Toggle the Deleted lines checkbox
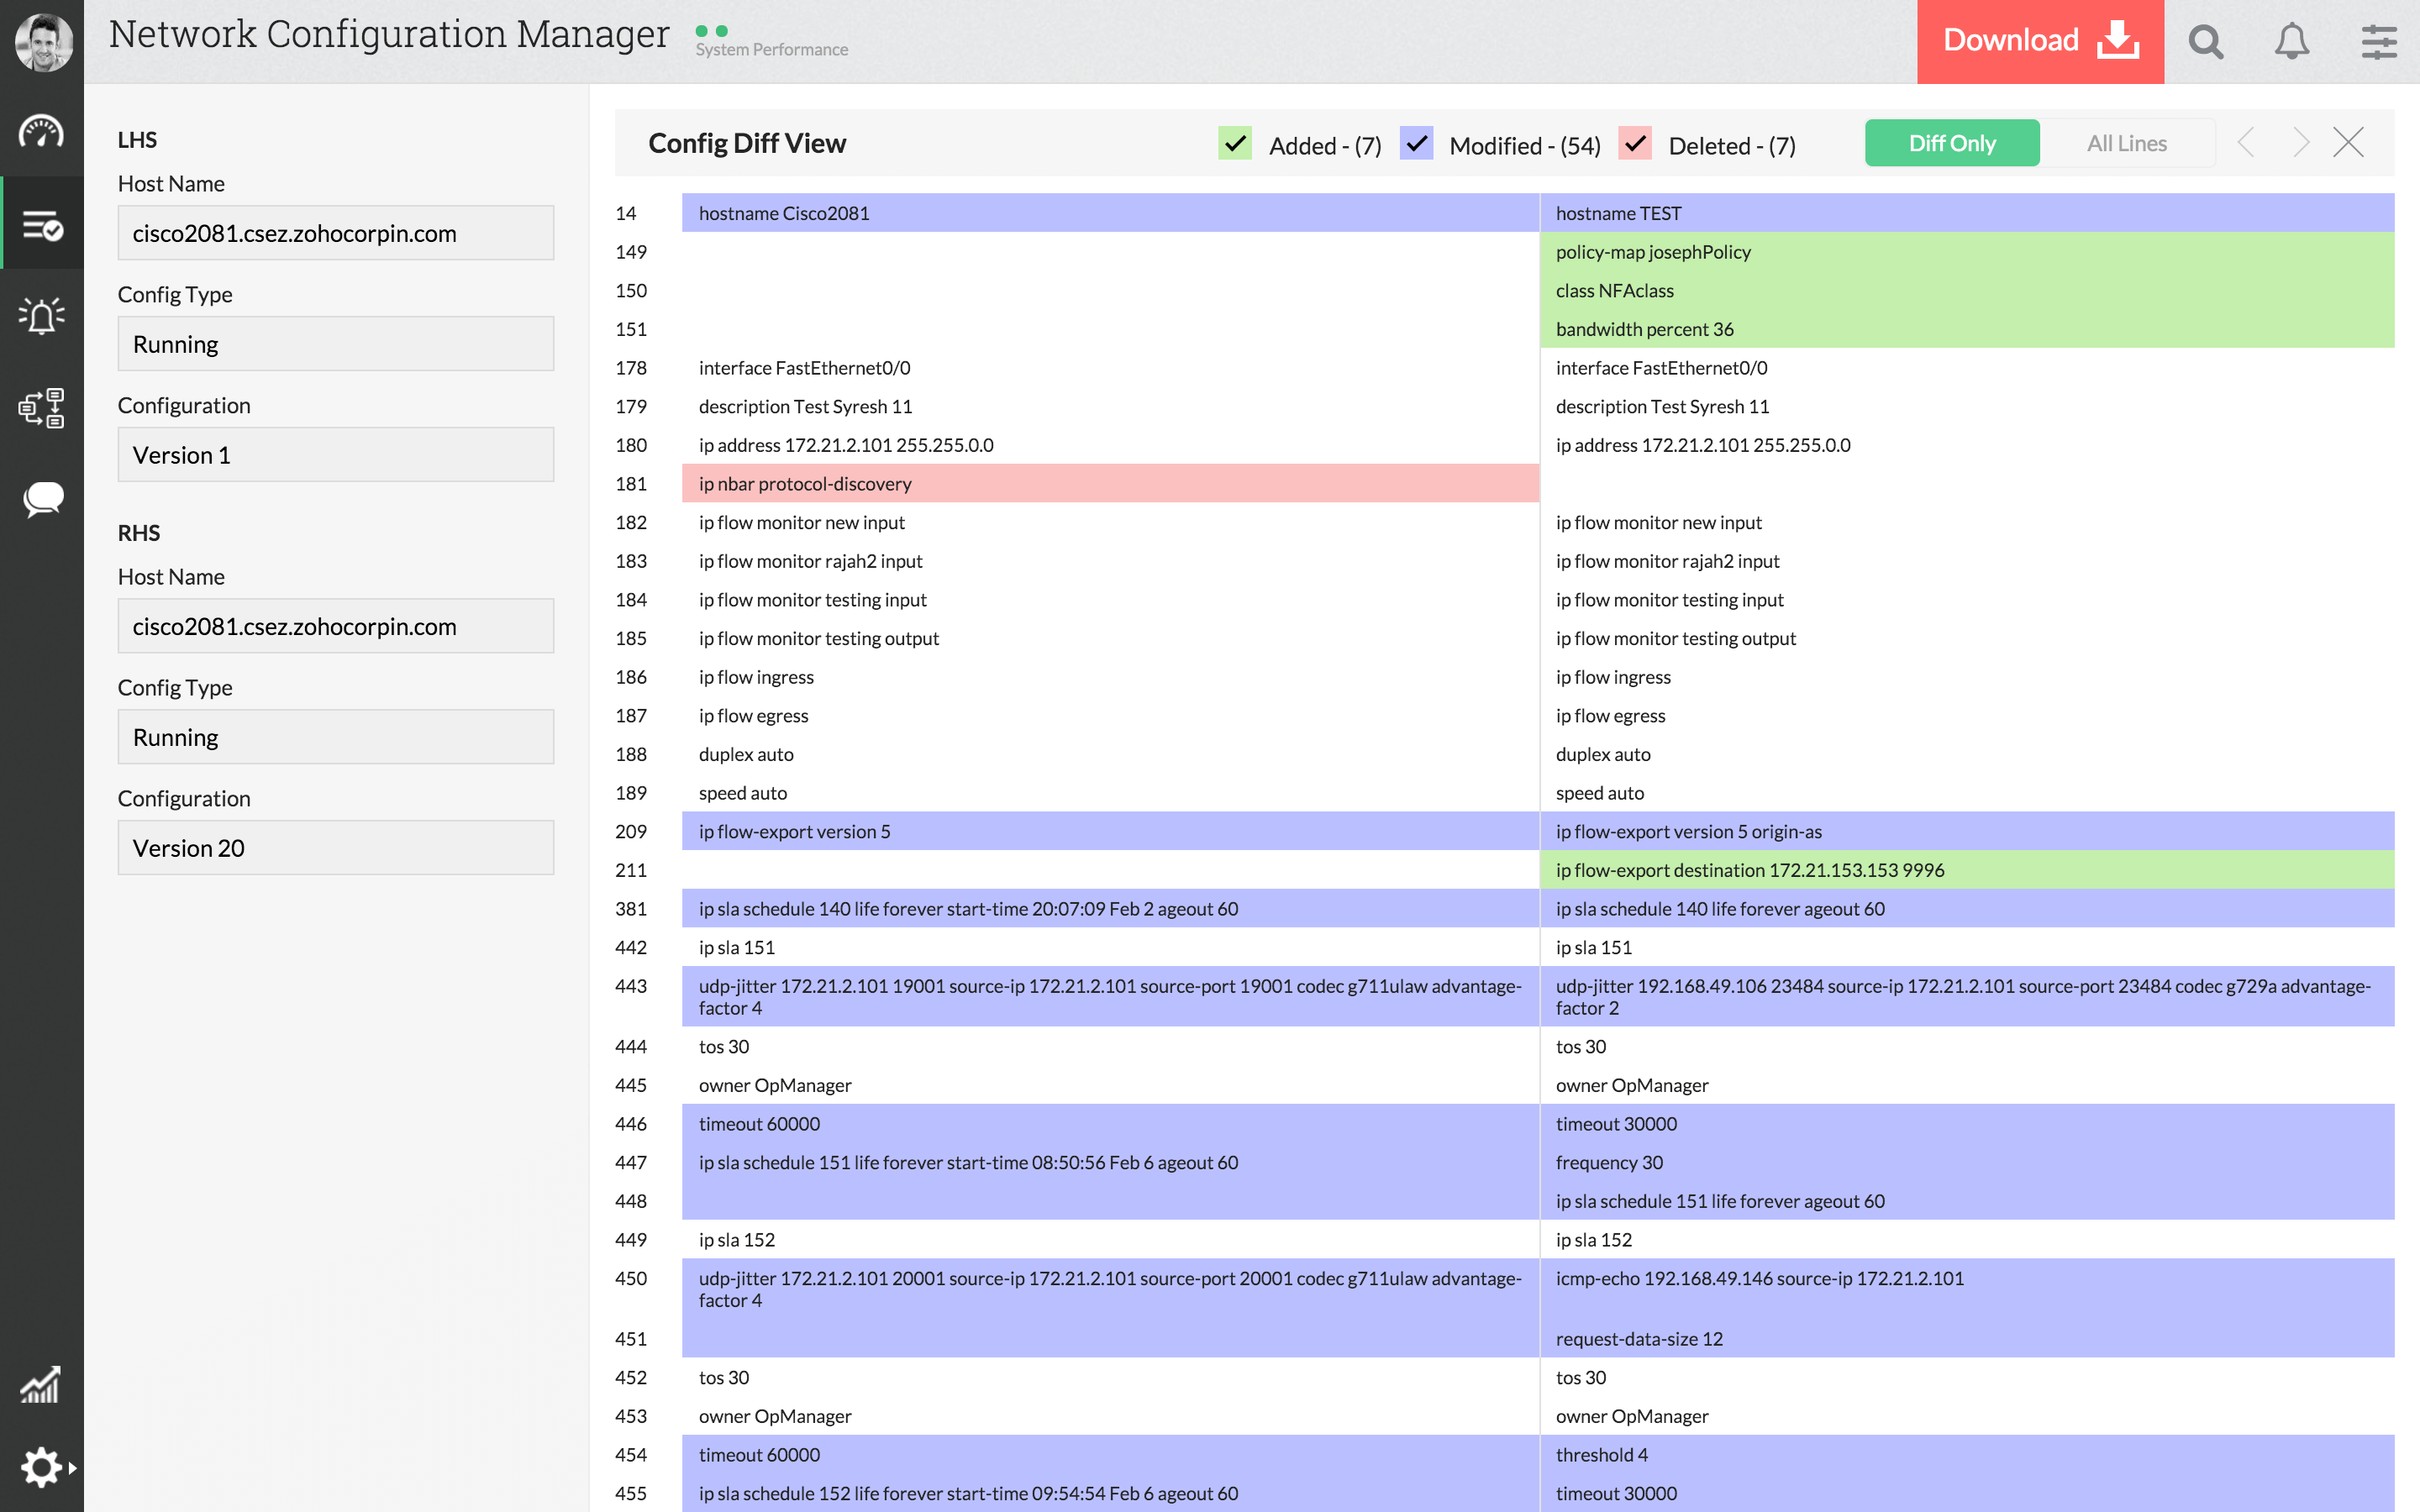The image size is (2420, 1512). pos(1634,144)
